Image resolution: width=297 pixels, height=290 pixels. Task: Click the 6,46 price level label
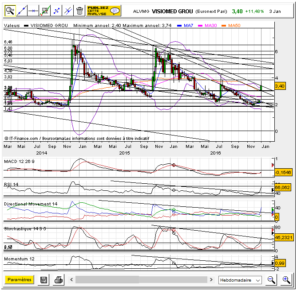(8, 42)
